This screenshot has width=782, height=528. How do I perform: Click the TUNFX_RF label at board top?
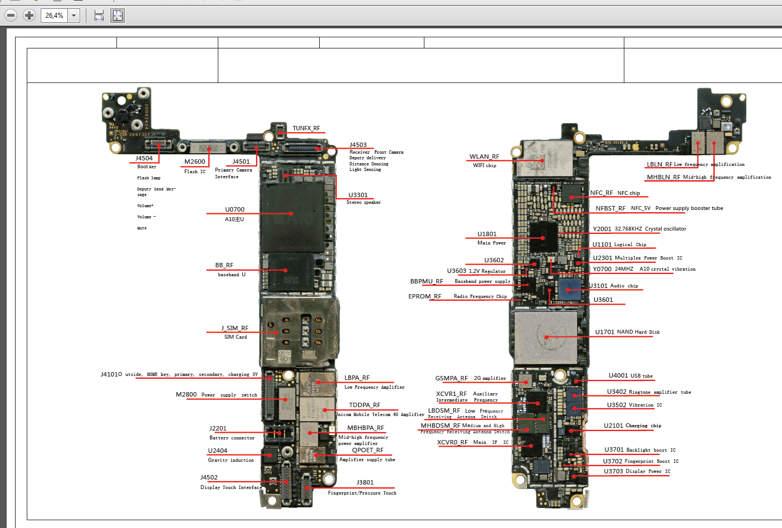coord(306,129)
